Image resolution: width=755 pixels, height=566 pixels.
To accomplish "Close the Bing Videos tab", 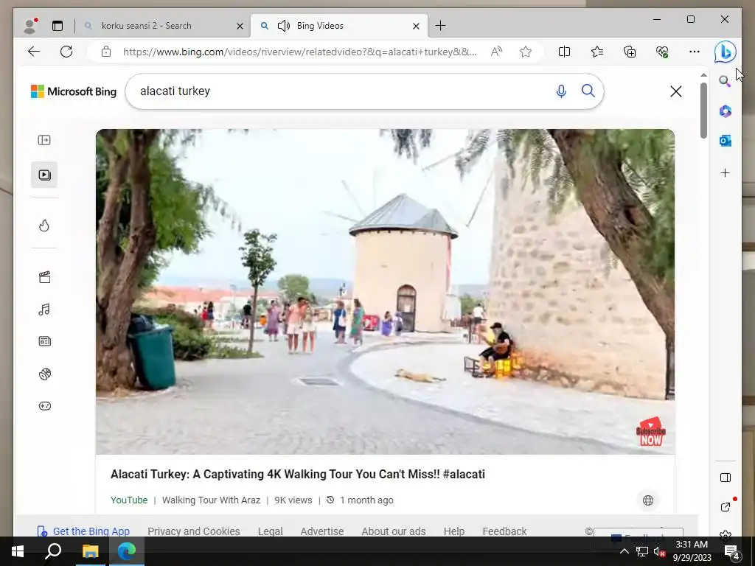I will pos(416,26).
